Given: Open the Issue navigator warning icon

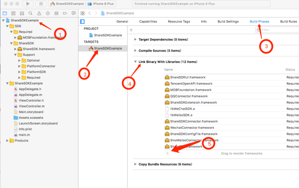Looking at the screenshot, I should coord(39,13).
